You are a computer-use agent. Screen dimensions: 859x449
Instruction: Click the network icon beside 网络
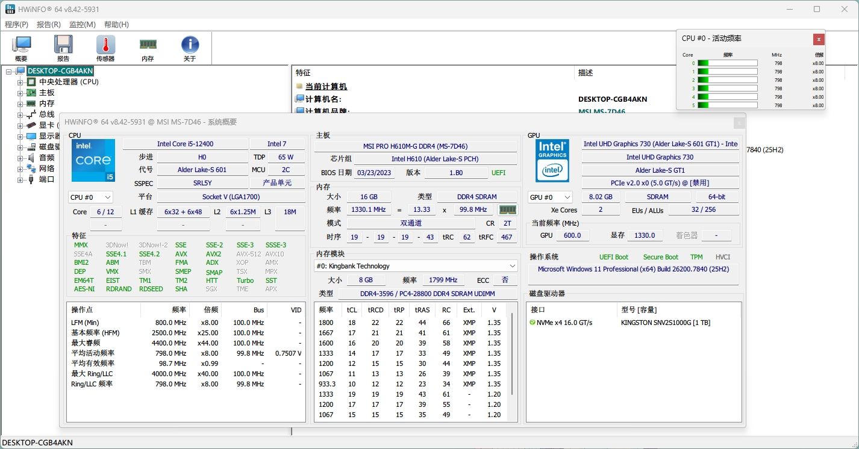31,169
